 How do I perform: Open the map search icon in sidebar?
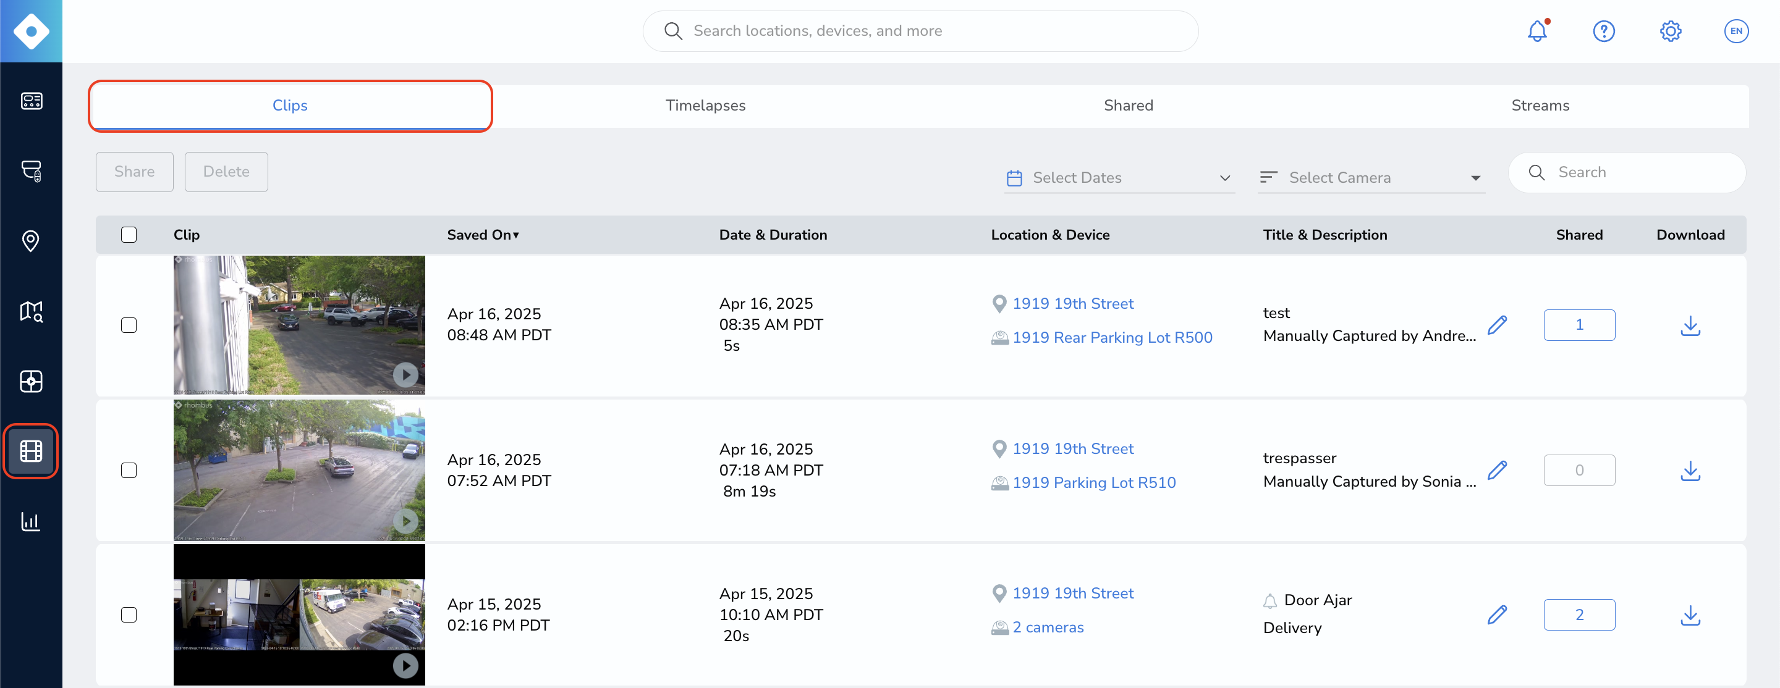click(30, 311)
